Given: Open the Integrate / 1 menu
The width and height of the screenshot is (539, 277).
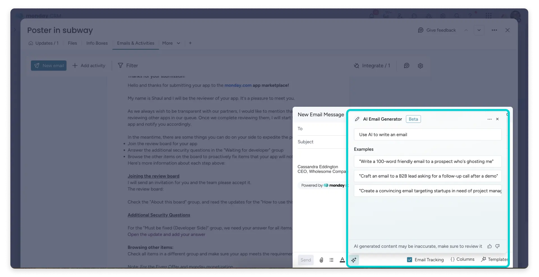Looking at the screenshot, I should (x=372, y=65).
